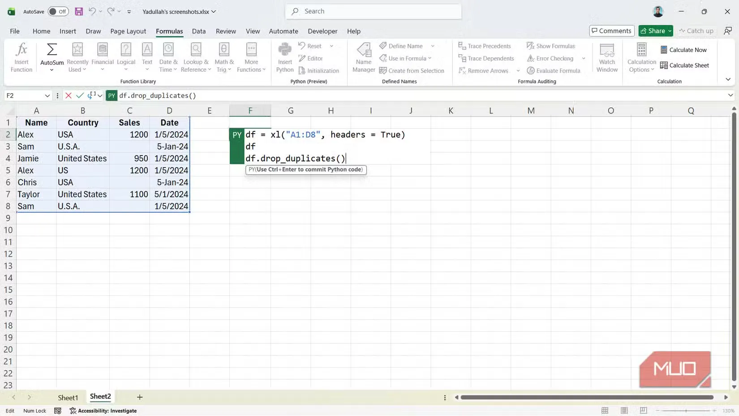Click Trace Precedents auditing tool
The height and width of the screenshot is (416, 739).
(x=485, y=46)
